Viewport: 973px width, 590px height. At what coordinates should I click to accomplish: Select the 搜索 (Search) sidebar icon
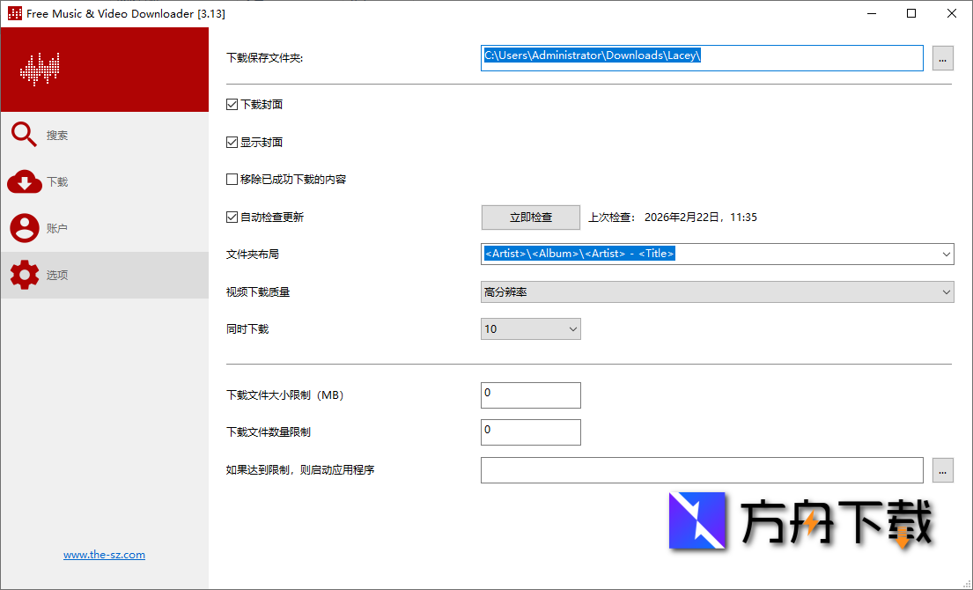tap(25, 134)
